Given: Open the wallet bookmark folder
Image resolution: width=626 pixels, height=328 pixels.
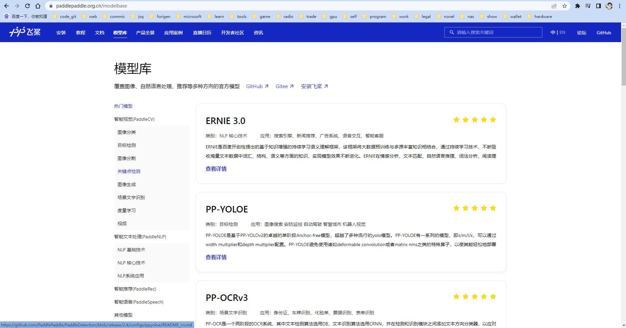Looking at the screenshot, I should tap(512, 16).
